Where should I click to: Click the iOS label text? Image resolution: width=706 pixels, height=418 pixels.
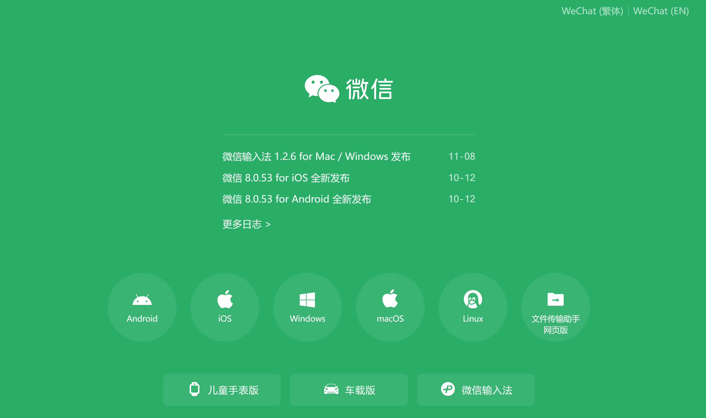(225, 319)
